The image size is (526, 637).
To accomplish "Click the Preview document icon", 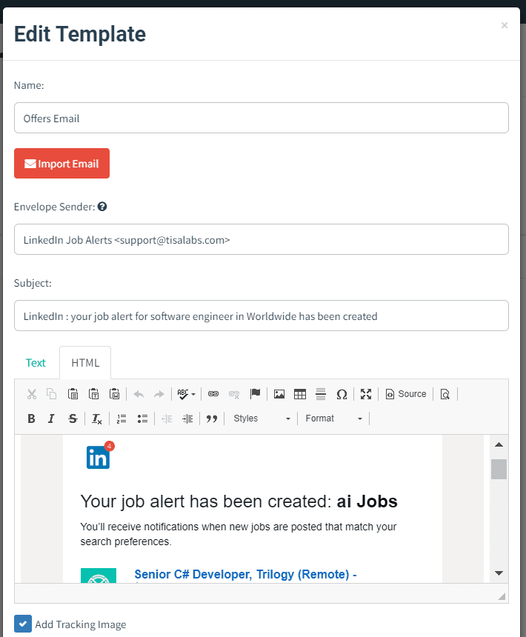I will [445, 394].
